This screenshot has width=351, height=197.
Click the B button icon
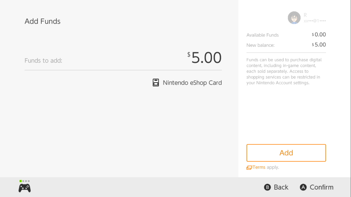coord(267,187)
